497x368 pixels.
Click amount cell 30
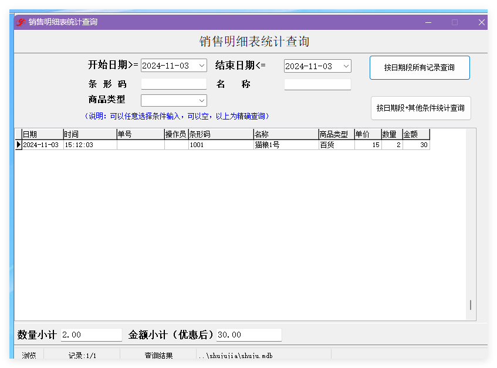[416, 145]
